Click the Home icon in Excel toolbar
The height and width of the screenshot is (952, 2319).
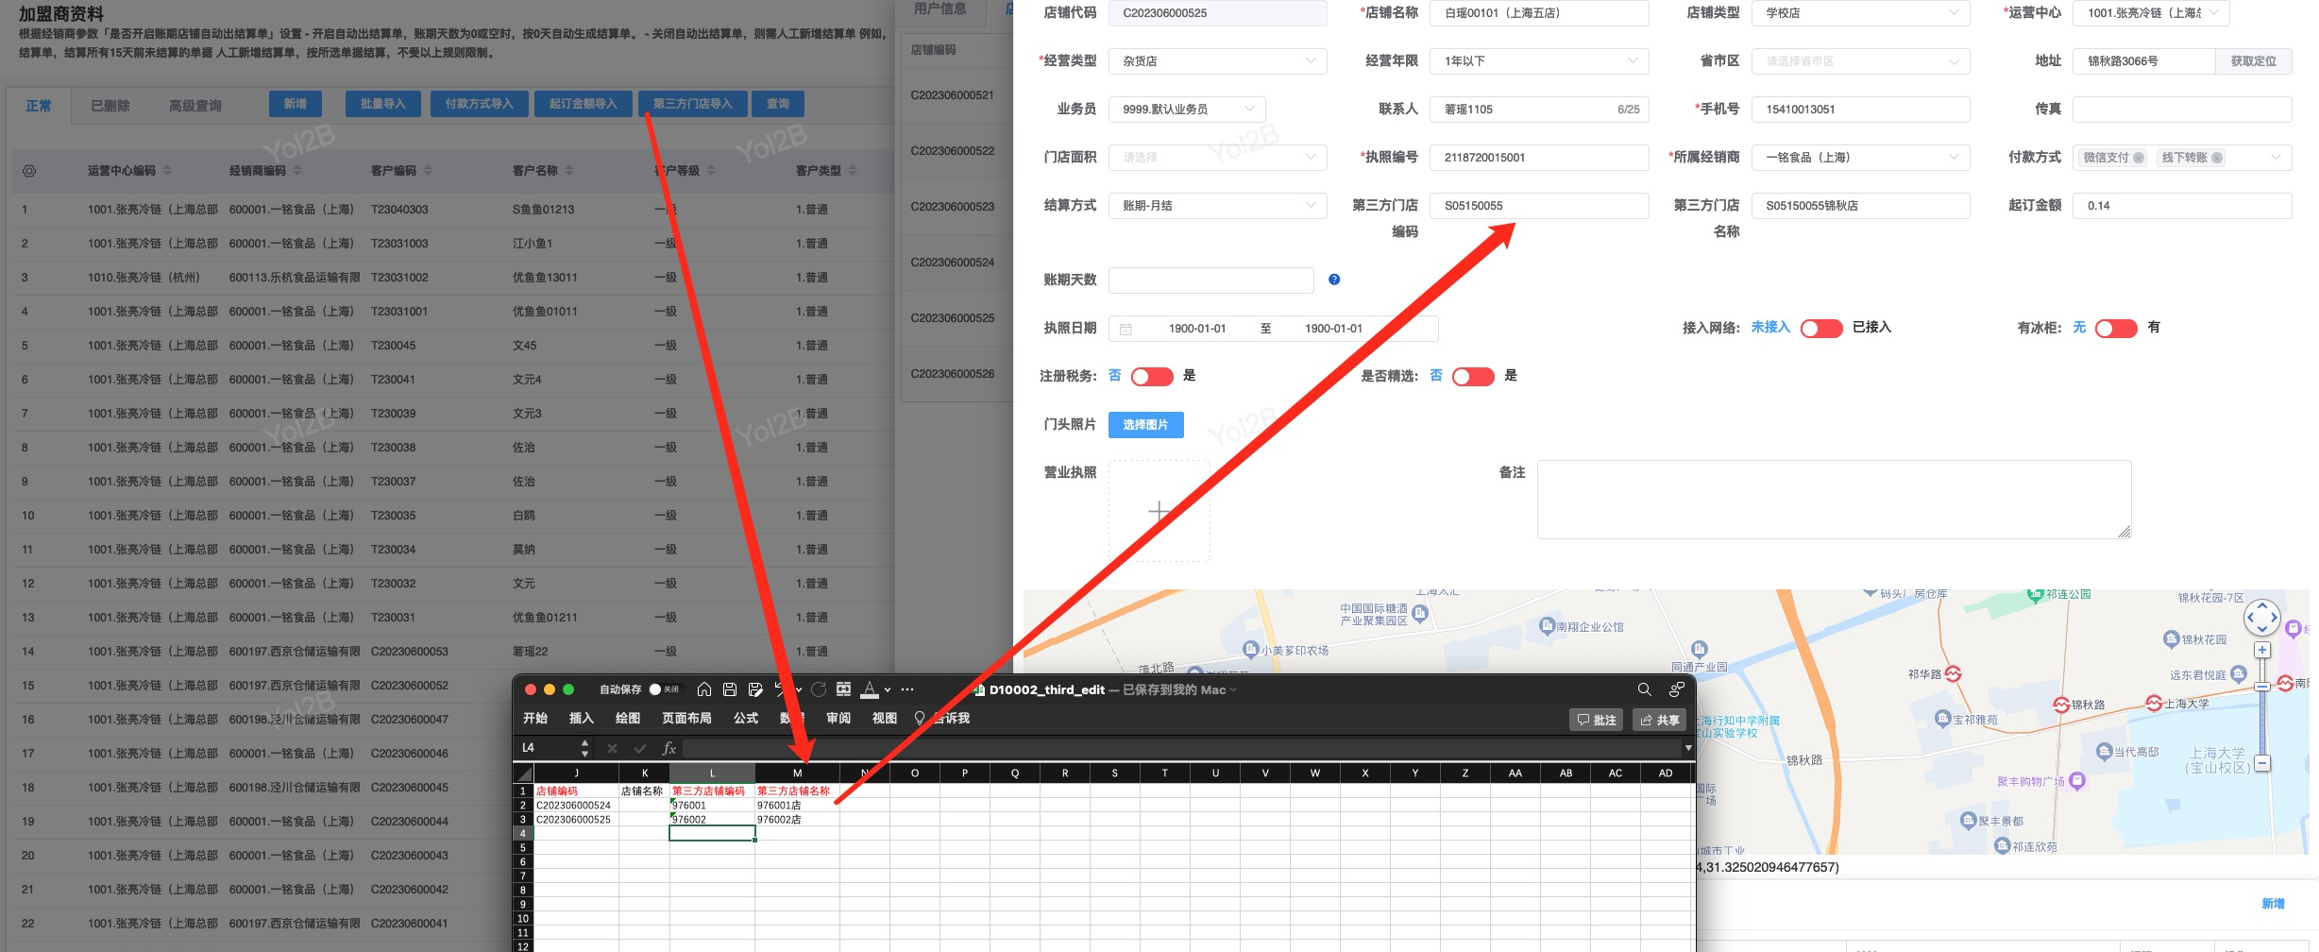(x=704, y=689)
